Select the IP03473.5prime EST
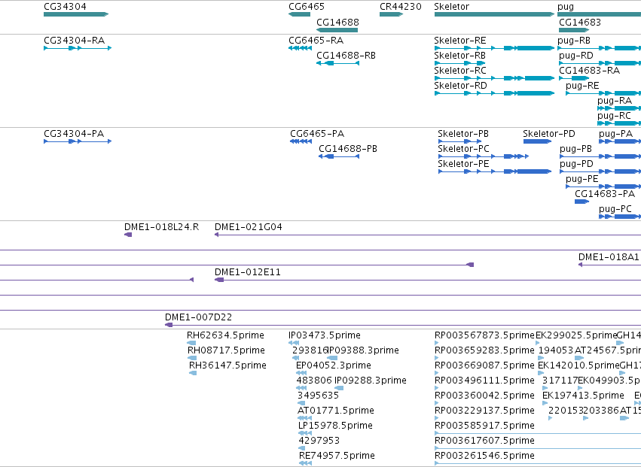The height and width of the screenshot is (467, 641). coord(294,344)
